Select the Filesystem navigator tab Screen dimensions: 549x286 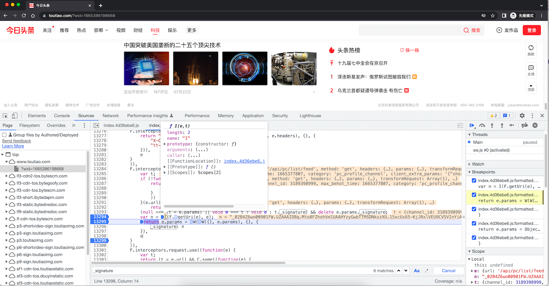click(30, 126)
